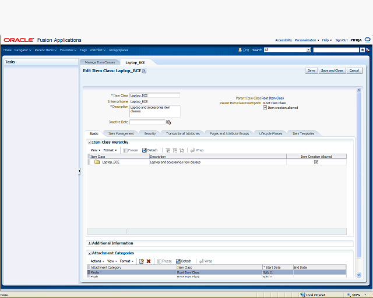Open the Favorites dropdown
This screenshot has height=298, width=373.
[68, 50]
